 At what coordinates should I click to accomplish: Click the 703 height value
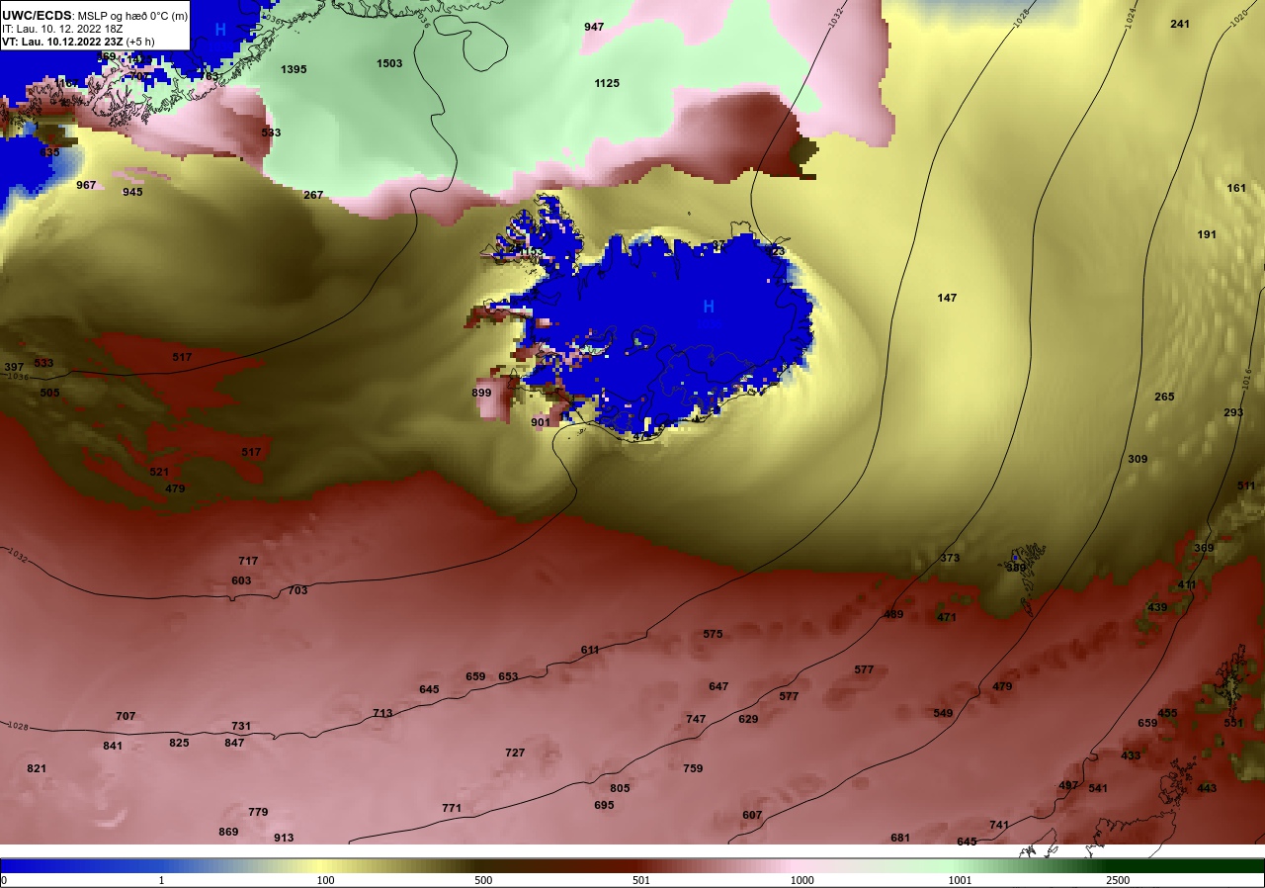(297, 590)
